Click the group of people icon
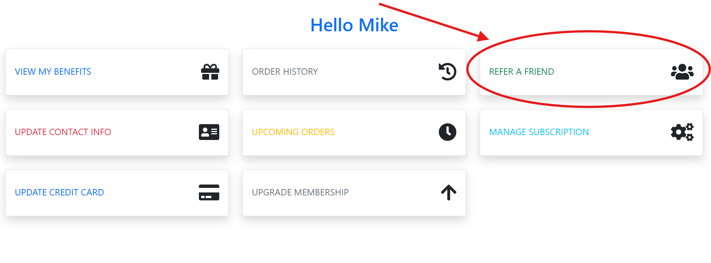 [682, 72]
